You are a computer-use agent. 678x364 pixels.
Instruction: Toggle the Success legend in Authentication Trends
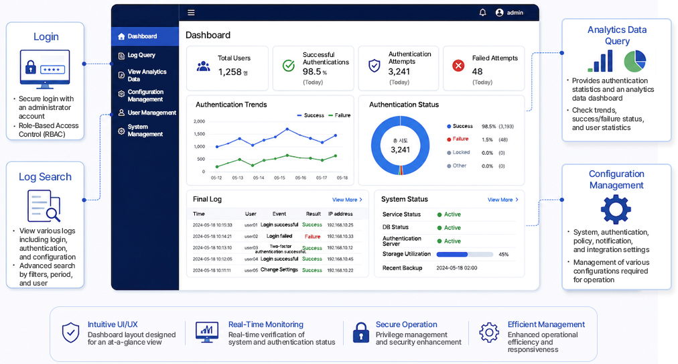[x=310, y=115]
